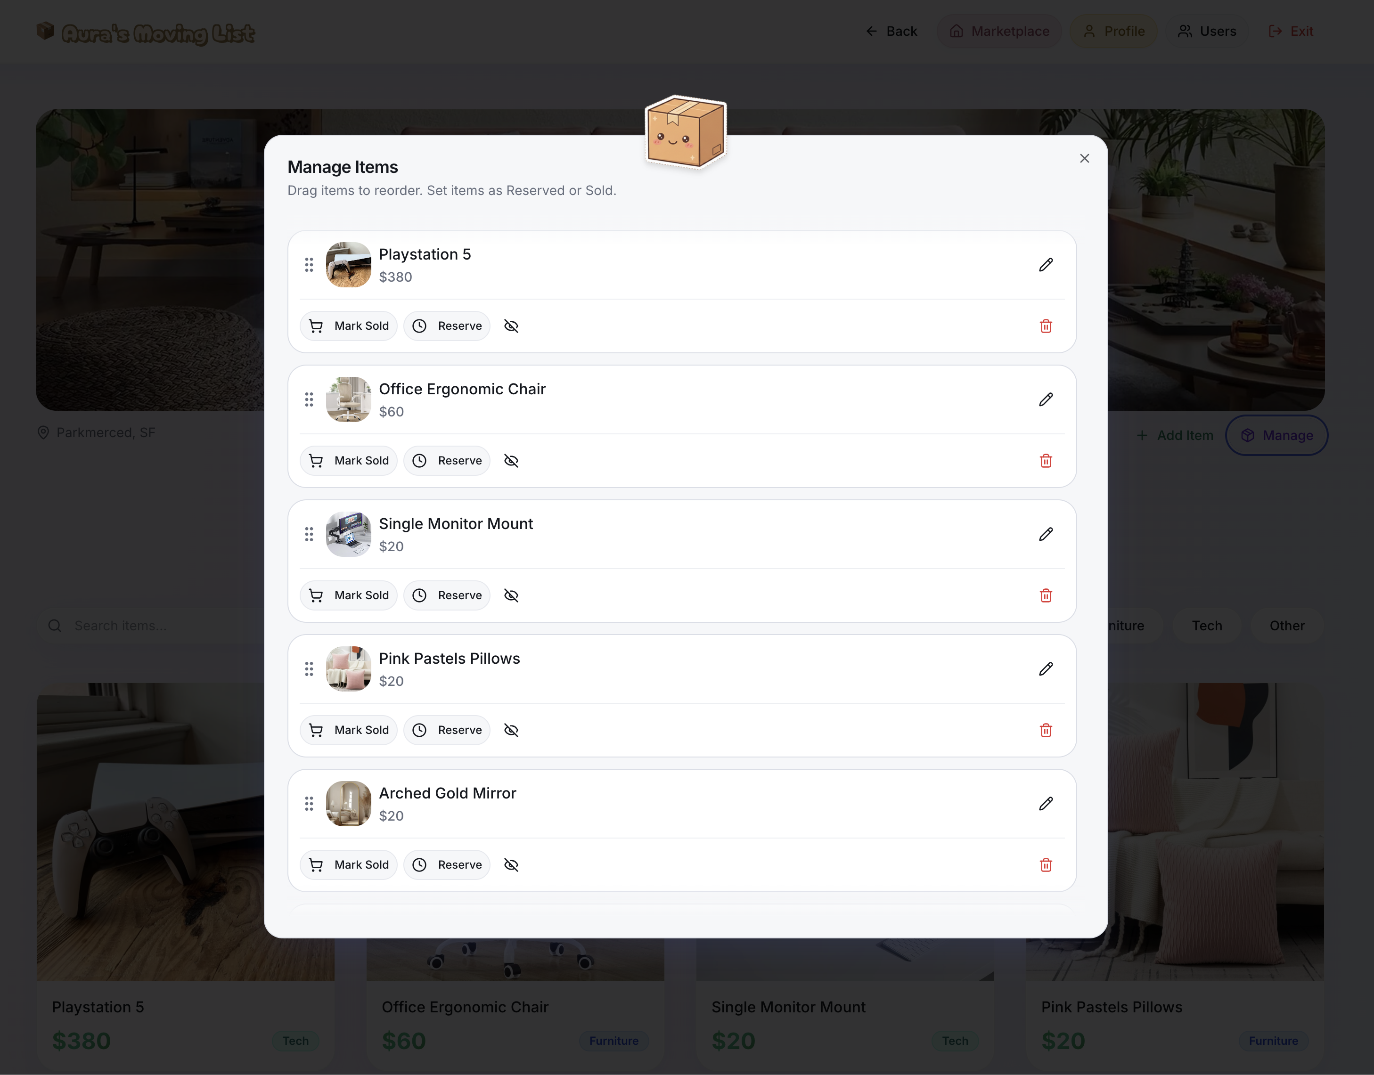This screenshot has width=1374, height=1075.
Task: Click the drag handle next to Playstation 5
Action: coord(309,265)
